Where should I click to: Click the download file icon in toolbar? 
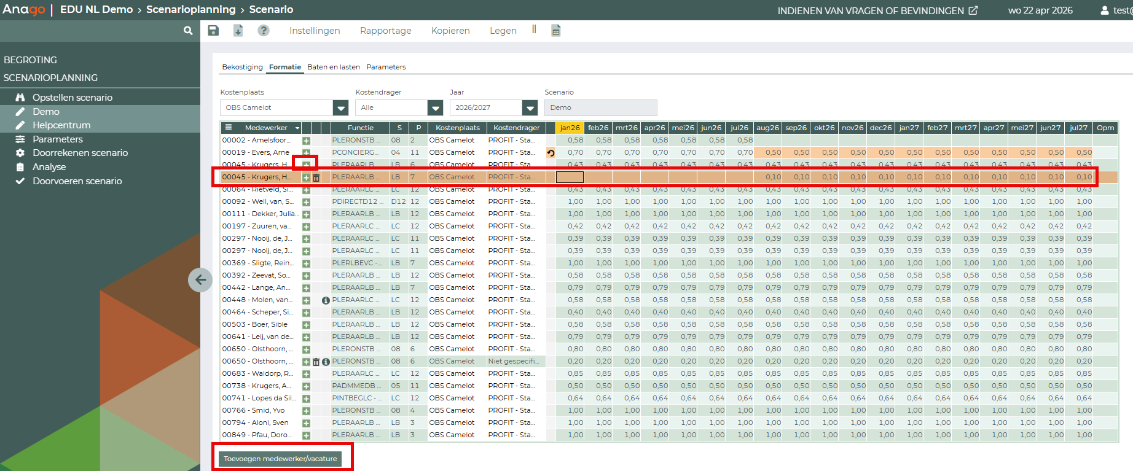coord(238,31)
